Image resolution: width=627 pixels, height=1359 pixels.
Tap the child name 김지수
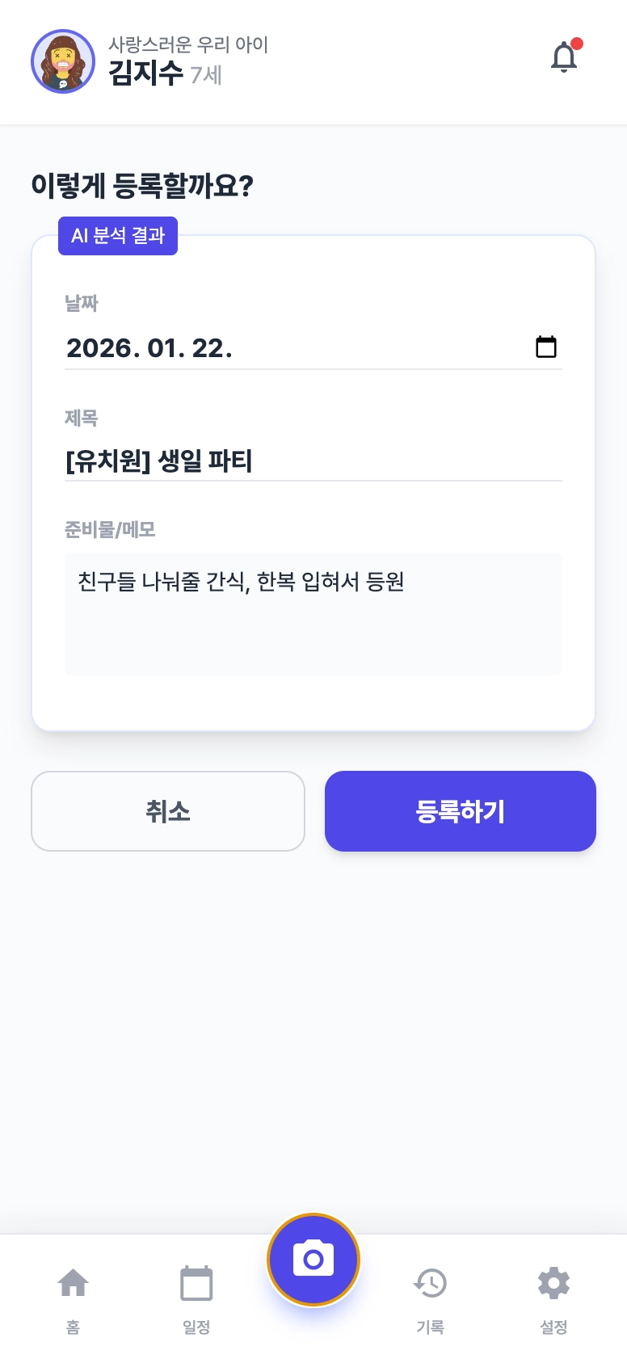pos(146,74)
